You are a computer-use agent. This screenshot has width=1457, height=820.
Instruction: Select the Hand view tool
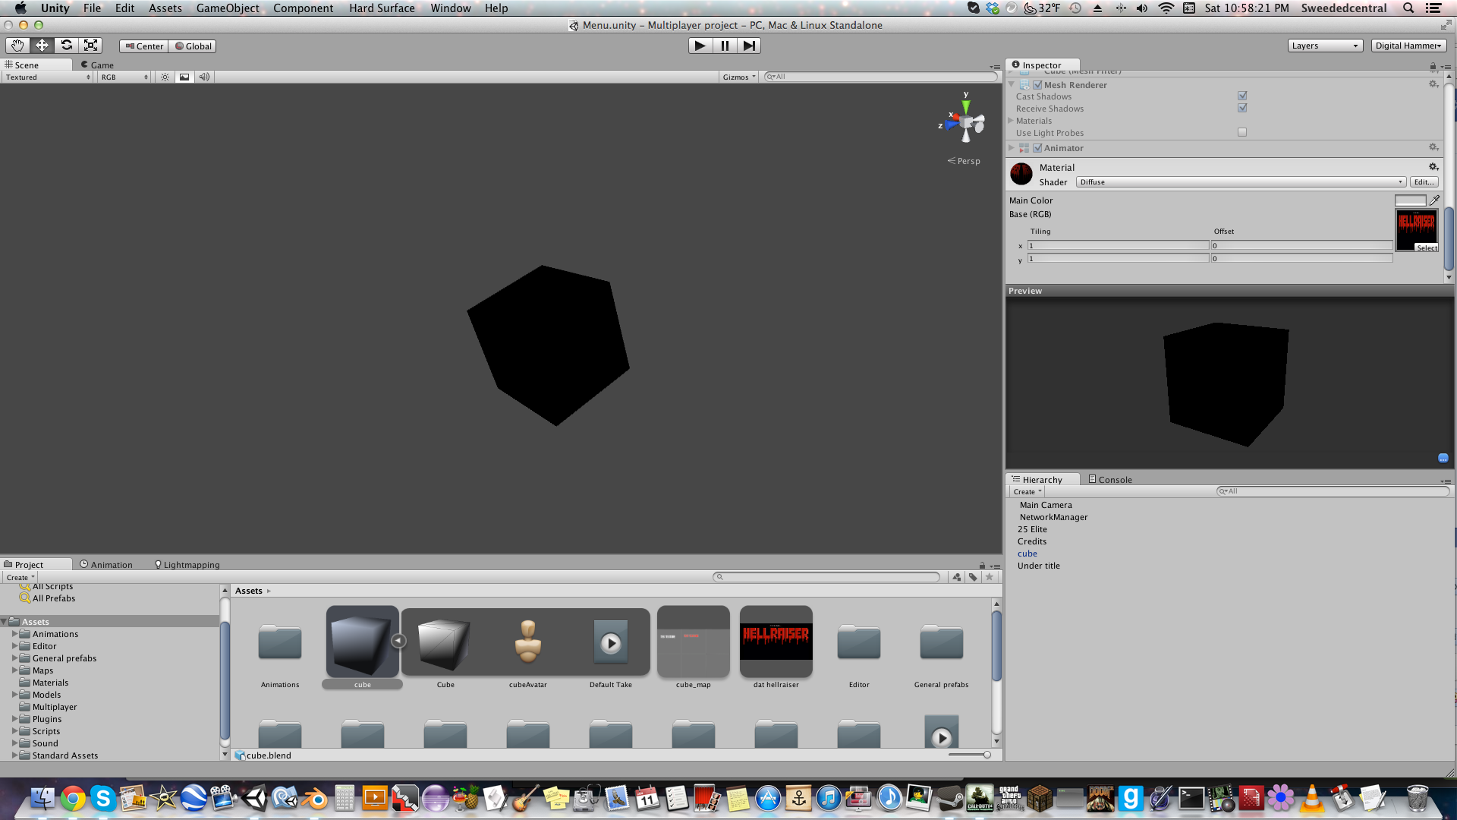(17, 46)
